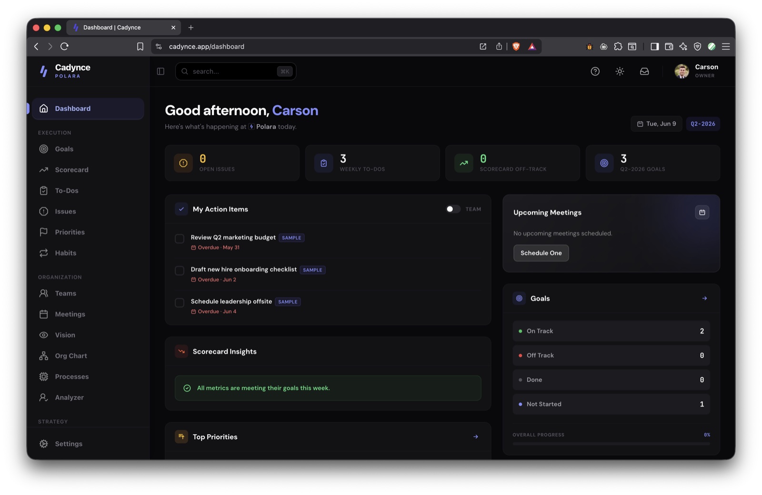Collapse the sidebar with panel icon
Image resolution: width=762 pixels, height=495 pixels.
pos(160,71)
